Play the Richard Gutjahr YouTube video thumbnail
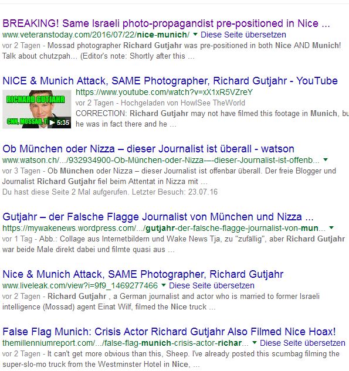 point(37,109)
